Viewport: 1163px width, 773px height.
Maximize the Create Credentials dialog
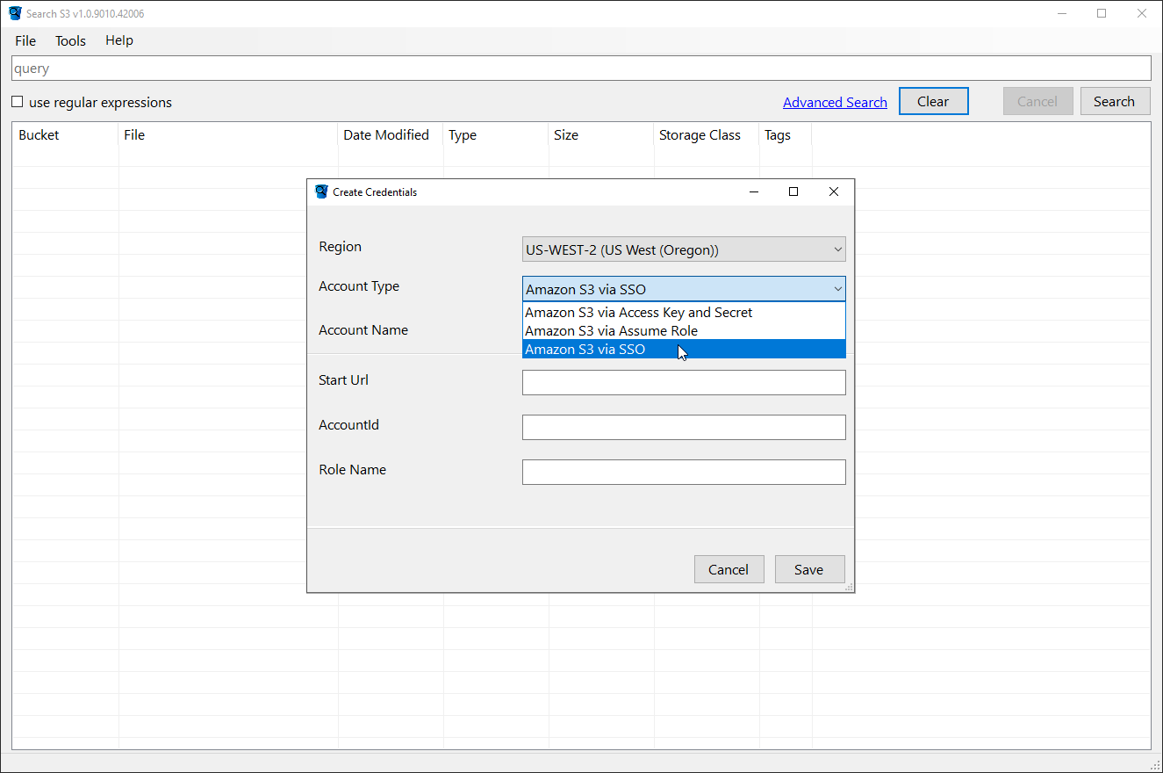point(793,191)
